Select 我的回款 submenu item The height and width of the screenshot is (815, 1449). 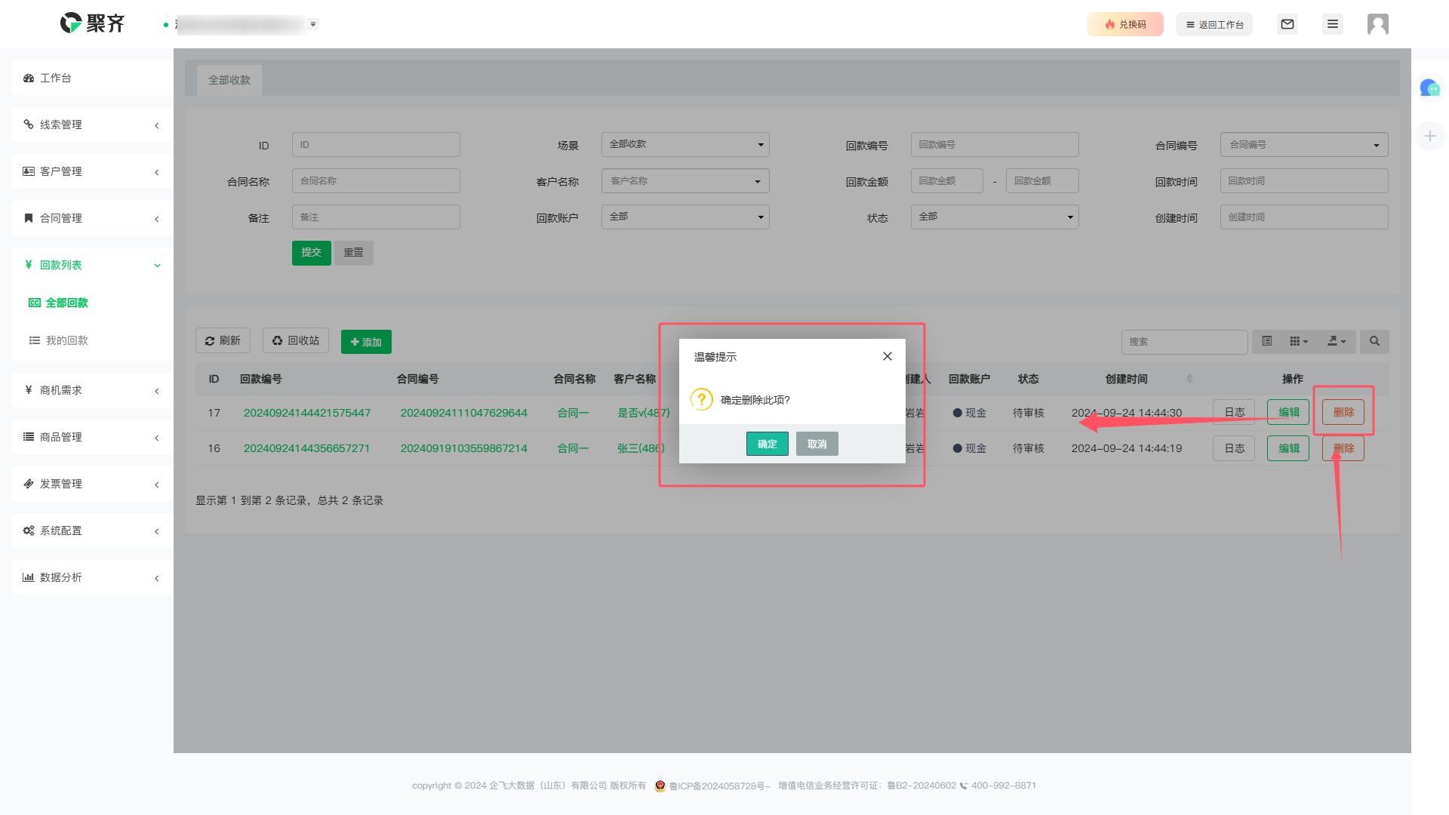[59, 340]
